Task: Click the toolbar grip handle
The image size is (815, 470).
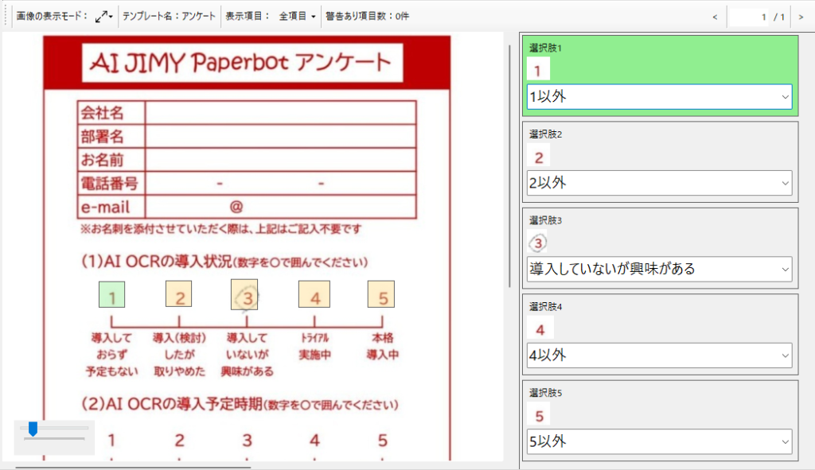Action: [x=6, y=16]
